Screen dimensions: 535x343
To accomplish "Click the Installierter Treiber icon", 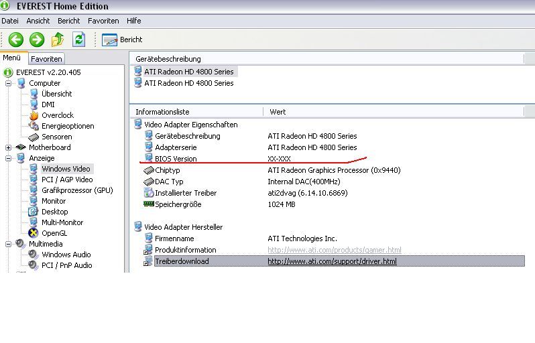I will click(x=149, y=193).
